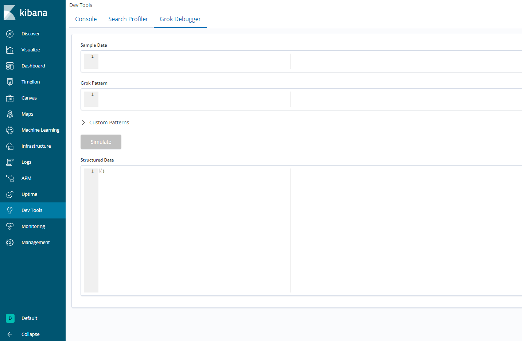Select the Grok Debugger tab
The width and height of the screenshot is (522, 341).
[x=180, y=19]
